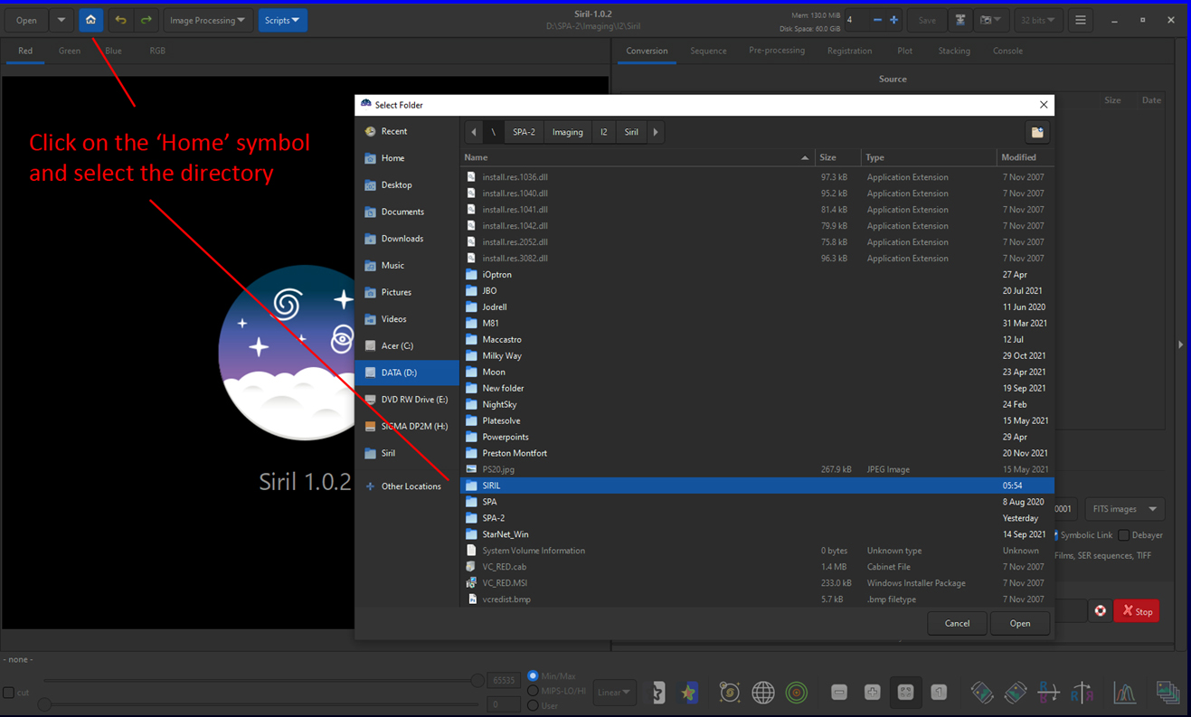This screenshot has height=717, width=1191.
Task: Click the Home working directory icon
Action: [x=90, y=20]
